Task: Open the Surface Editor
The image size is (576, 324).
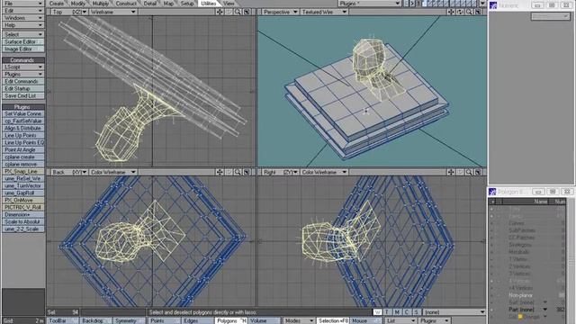Action: coord(22,42)
